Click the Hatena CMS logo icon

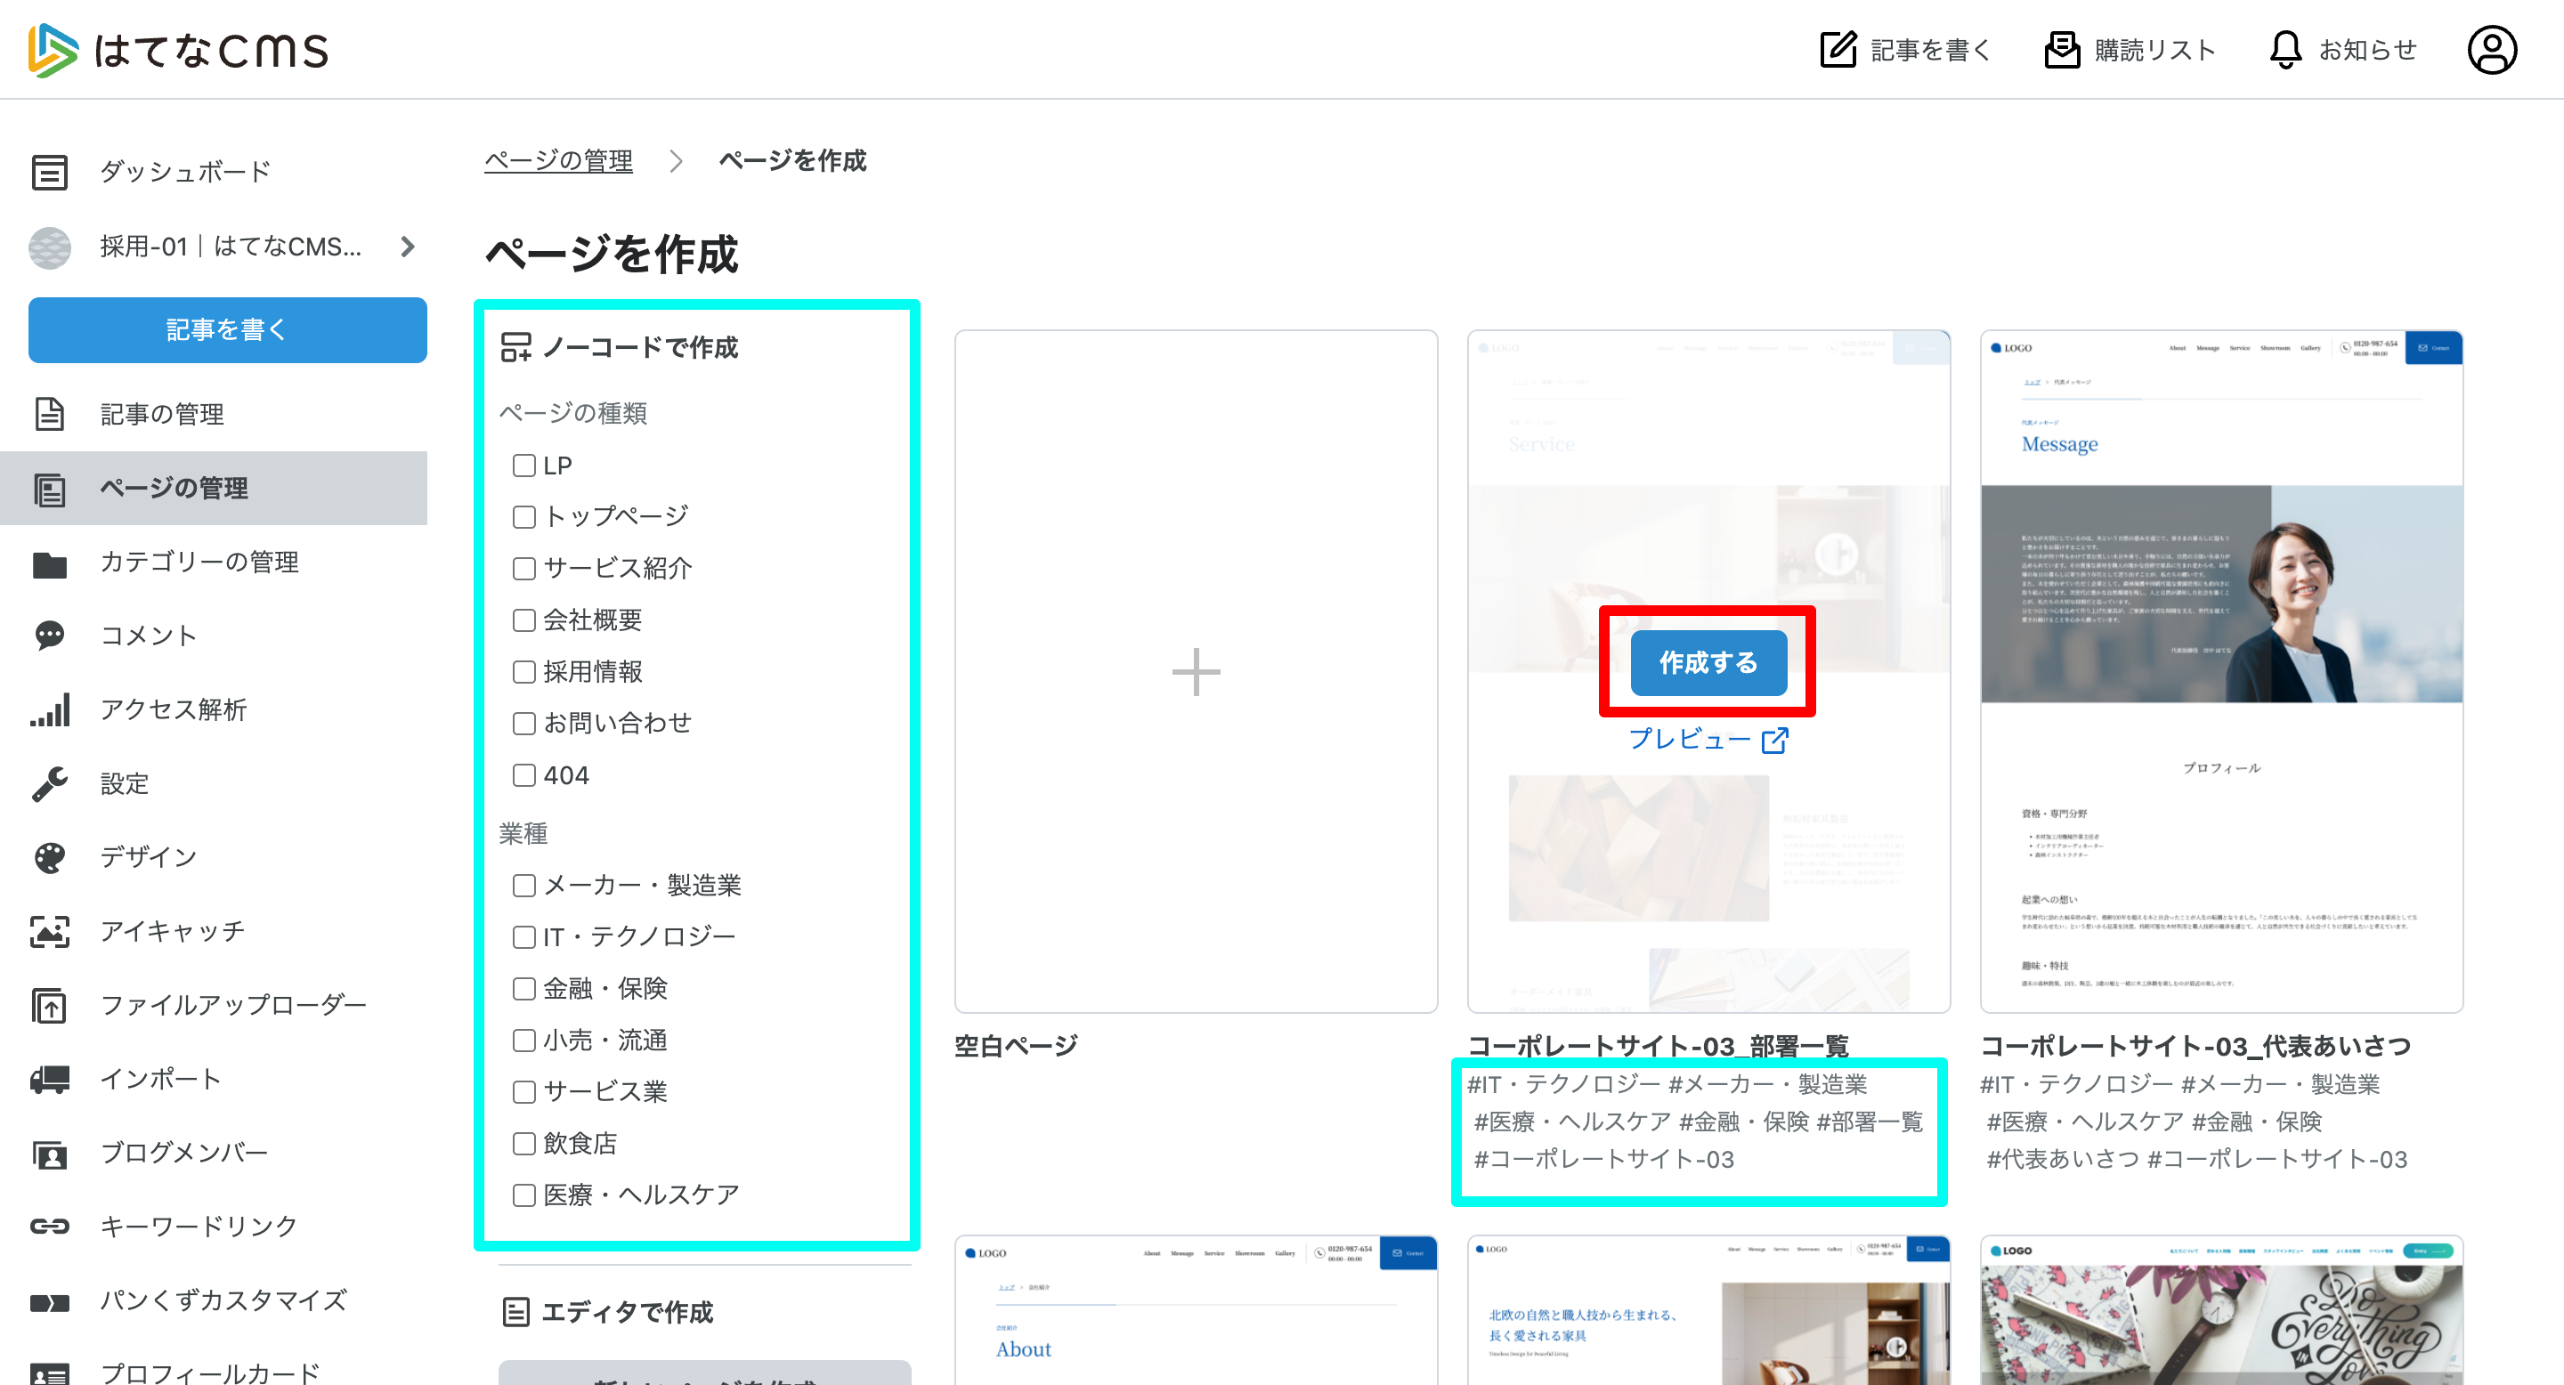coord(53,50)
